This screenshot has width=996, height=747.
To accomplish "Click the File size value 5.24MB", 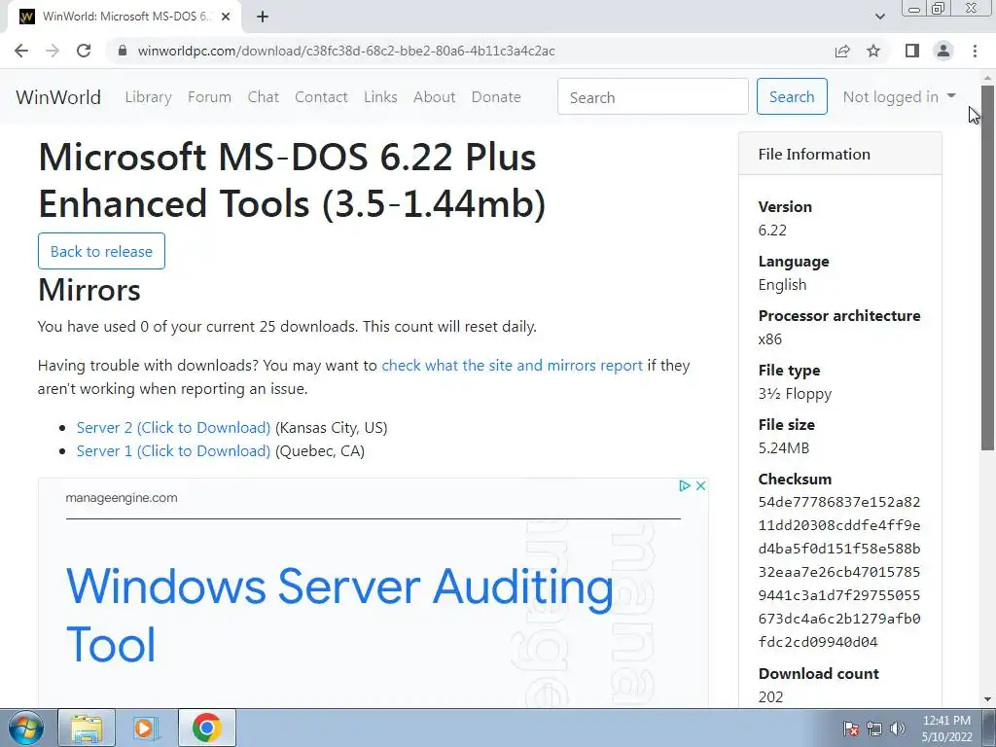I will [784, 447].
